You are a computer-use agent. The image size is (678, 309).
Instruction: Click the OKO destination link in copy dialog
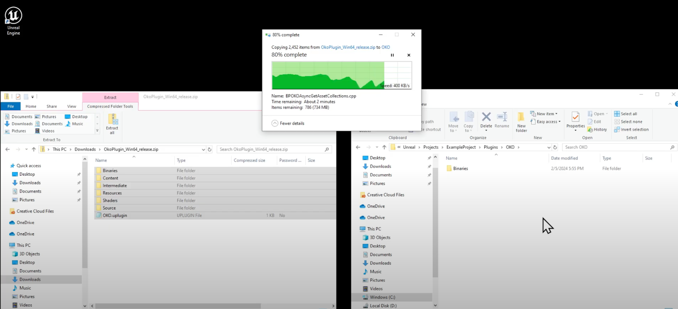(x=386, y=47)
